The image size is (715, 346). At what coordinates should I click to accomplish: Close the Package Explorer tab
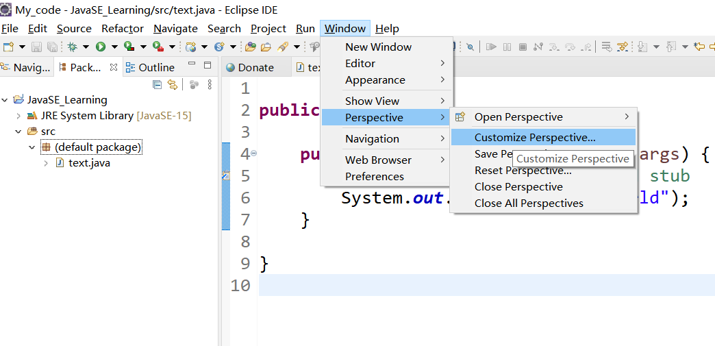[114, 67]
